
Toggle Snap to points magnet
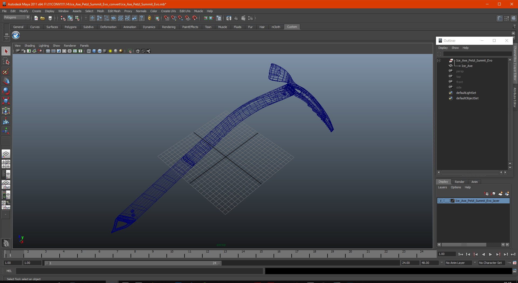tap(181, 18)
